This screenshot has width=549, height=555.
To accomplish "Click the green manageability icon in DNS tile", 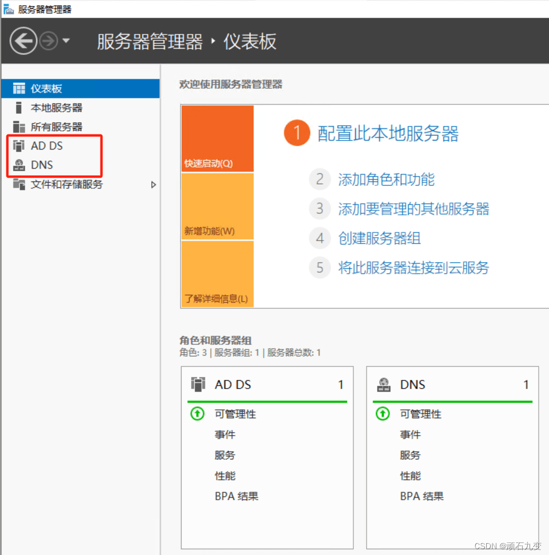I will point(383,413).
